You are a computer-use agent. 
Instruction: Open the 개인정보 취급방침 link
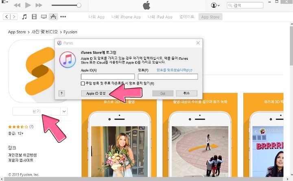tap(22, 155)
